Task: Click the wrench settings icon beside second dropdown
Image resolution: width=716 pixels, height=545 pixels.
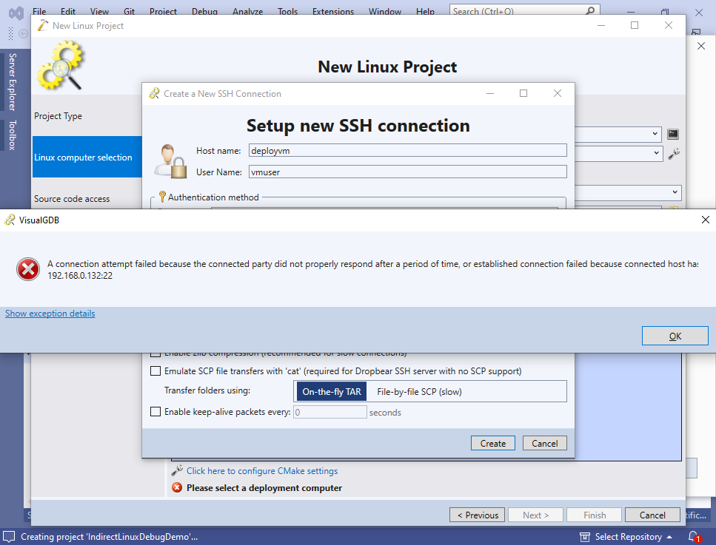Action: (674, 154)
